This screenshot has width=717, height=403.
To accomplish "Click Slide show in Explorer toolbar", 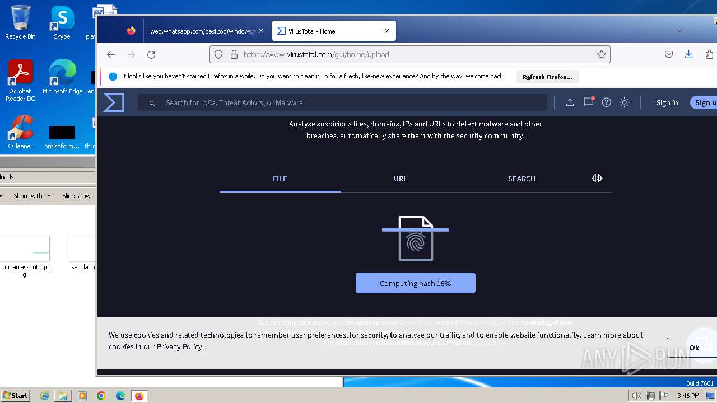I will click(76, 196).
